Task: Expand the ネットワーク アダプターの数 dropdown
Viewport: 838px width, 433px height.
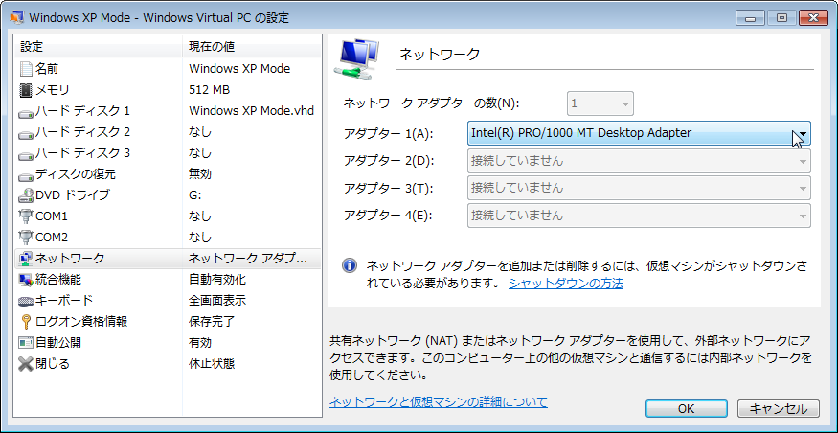Action: point(600,103)
